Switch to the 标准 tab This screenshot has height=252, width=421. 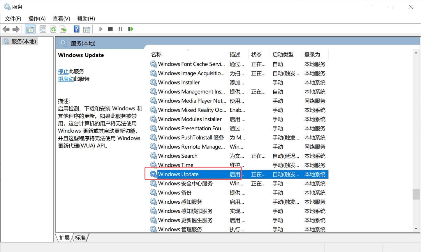80,238
